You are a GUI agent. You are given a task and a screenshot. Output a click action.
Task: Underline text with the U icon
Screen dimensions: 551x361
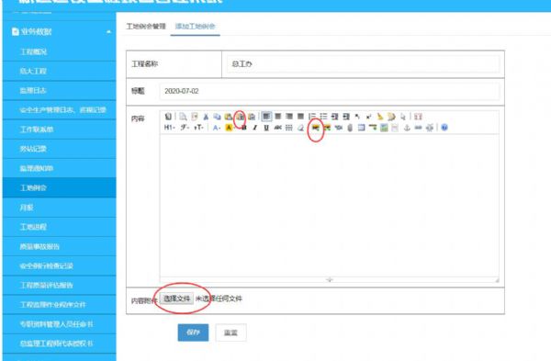[x=266, y=128]
